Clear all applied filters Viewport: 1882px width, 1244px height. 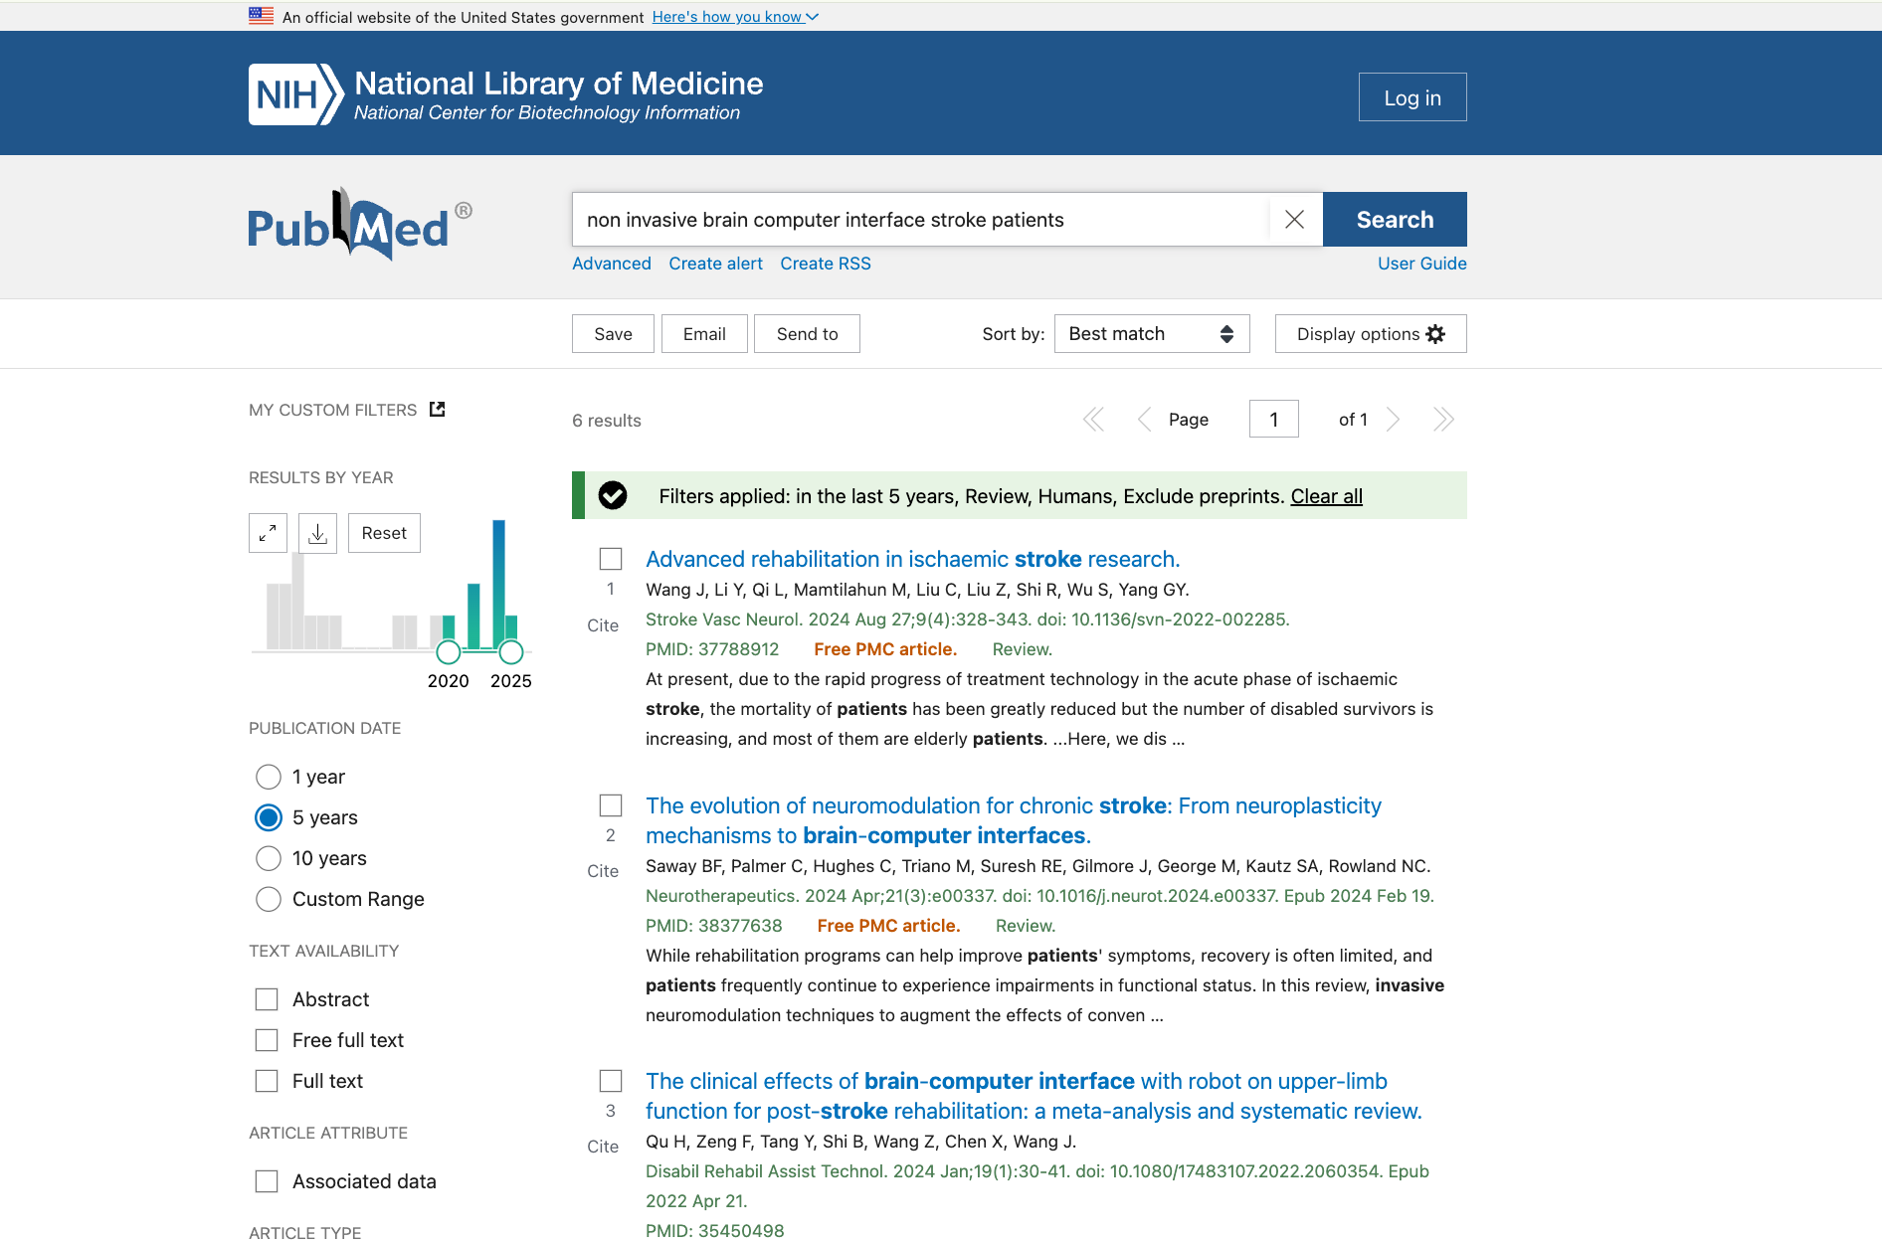tap(1326, 495)
